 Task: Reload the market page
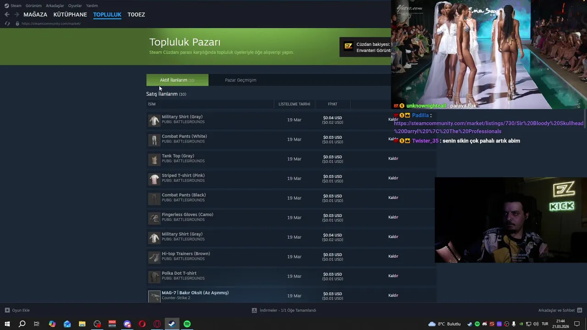click(x=7, y=23)
